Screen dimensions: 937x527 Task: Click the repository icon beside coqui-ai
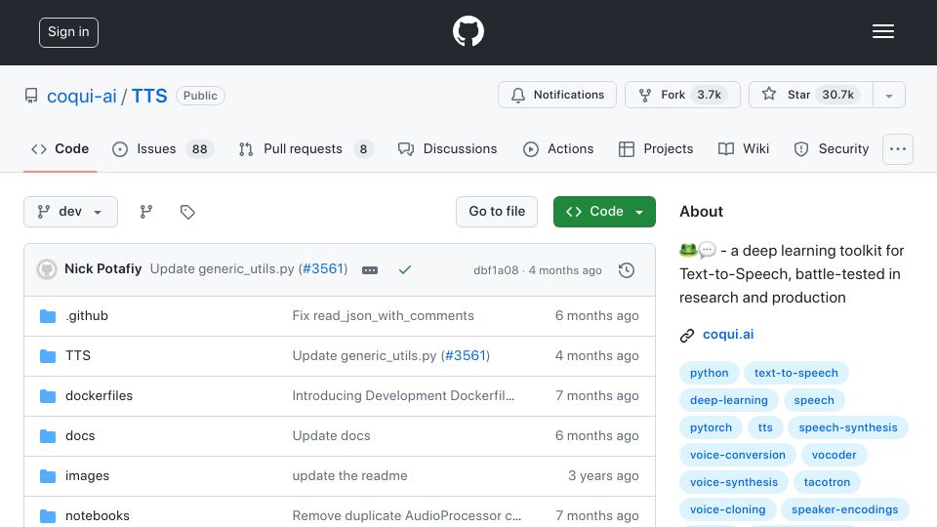click(x=31, y=96)
